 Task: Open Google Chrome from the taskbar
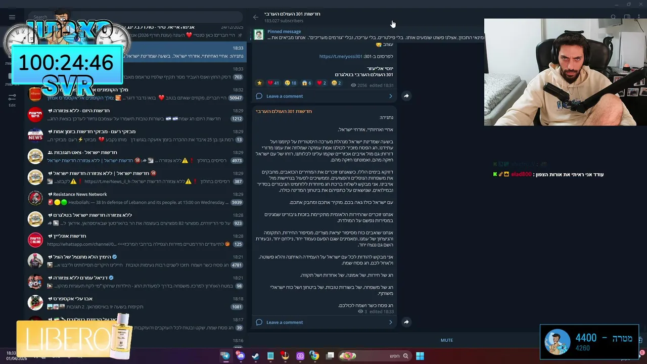(315, 356)
